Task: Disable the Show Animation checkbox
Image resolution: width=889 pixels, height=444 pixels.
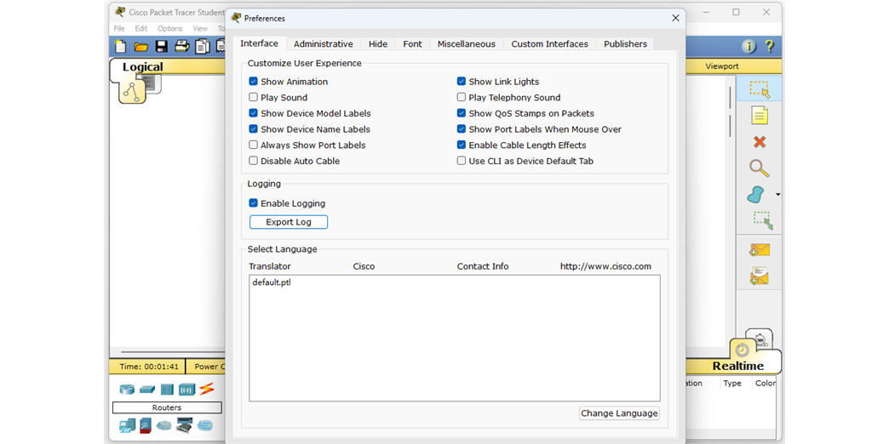Action: click(254, 82)
